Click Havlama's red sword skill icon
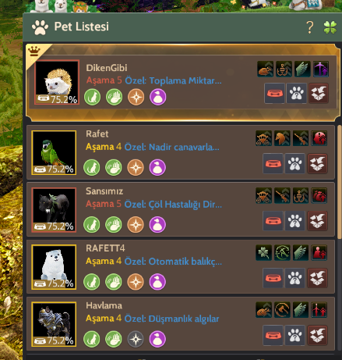 click(319, 310)
